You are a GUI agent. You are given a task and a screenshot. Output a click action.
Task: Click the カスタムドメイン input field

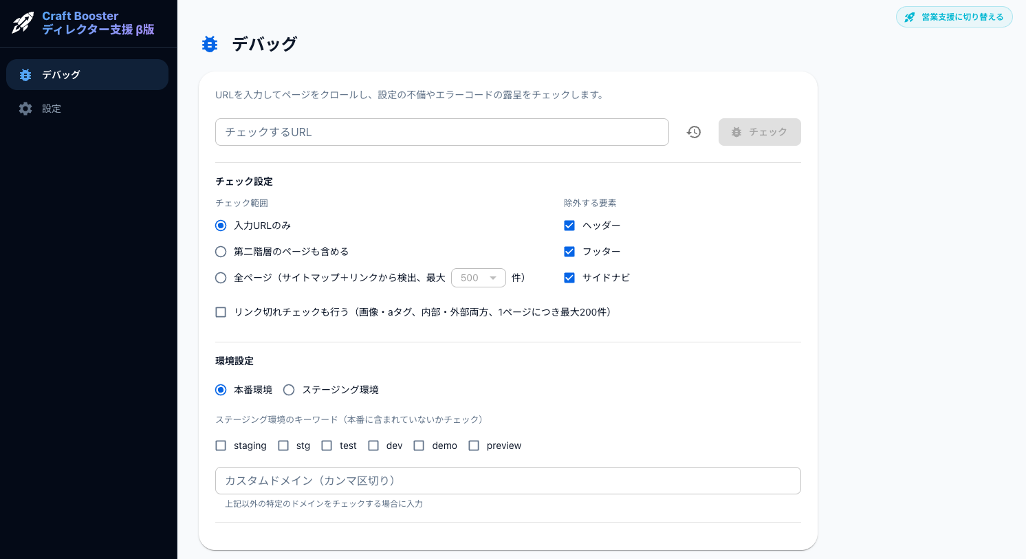point(508,481)
